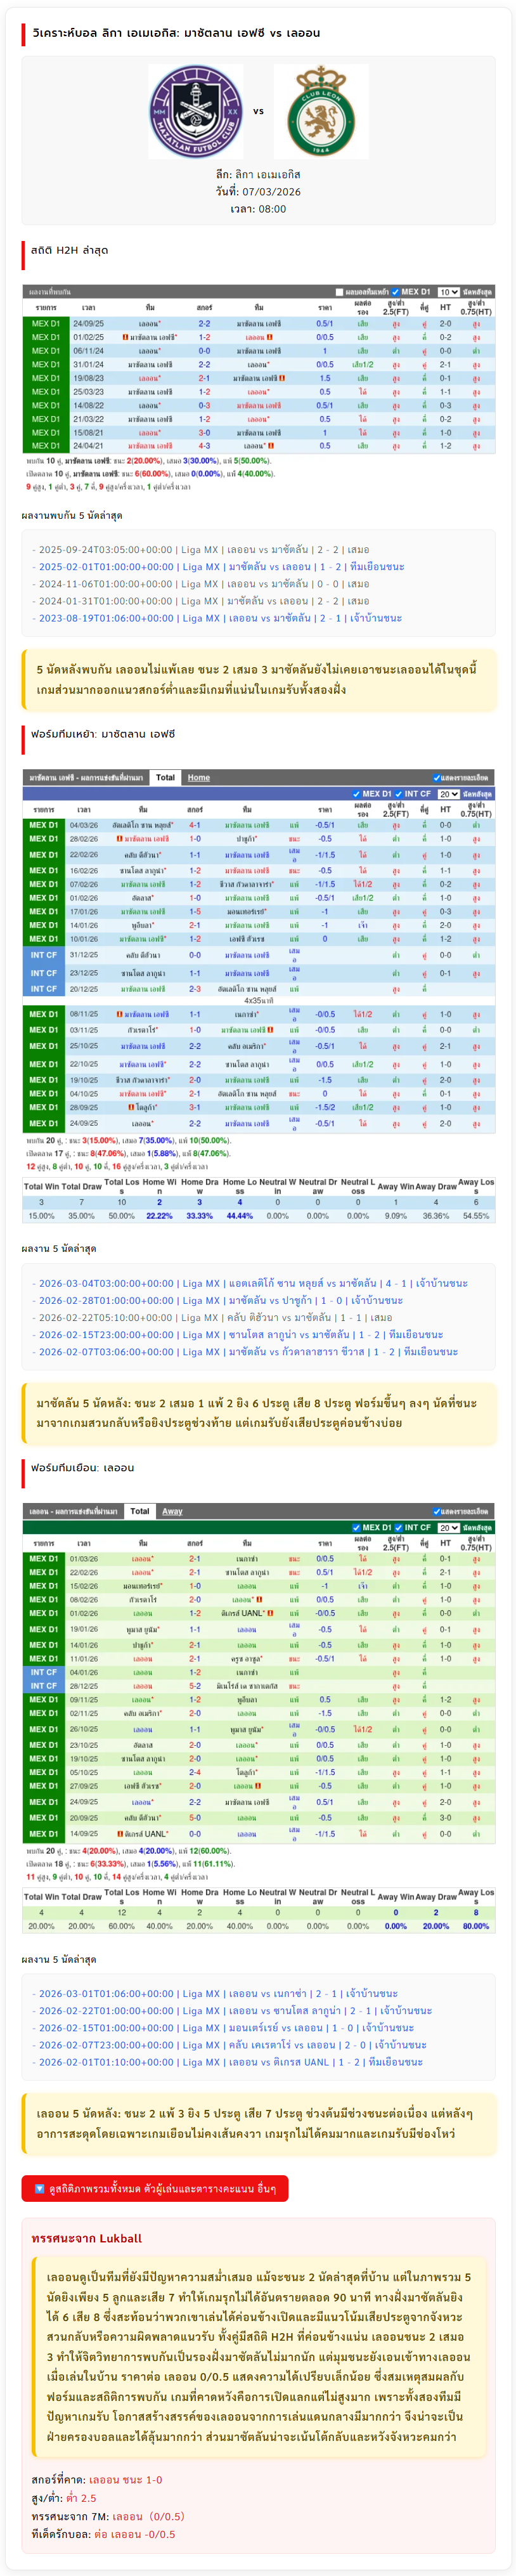Toggle show-details checkbox in Mazatlán form header

[x=437, y=777]
